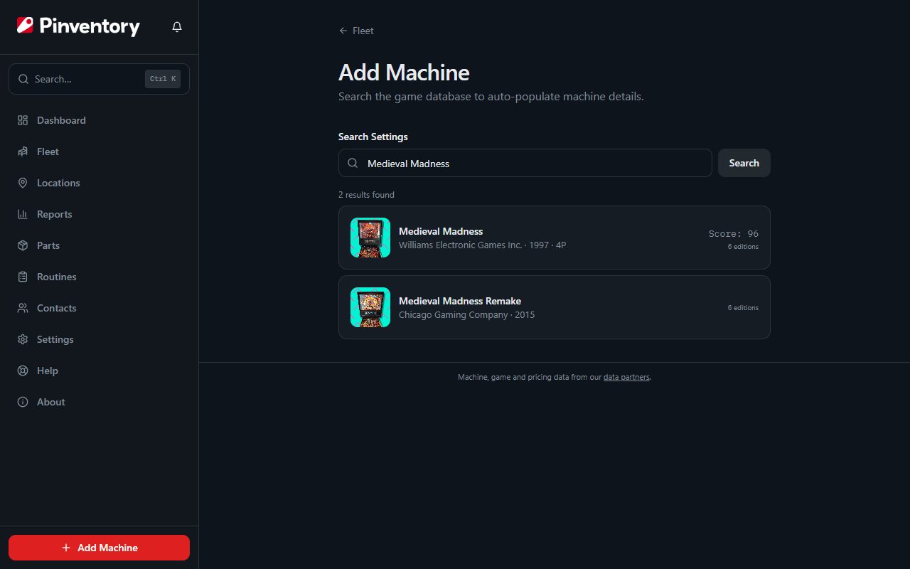This screenshot has height=569, width=910.
Task: Select Medieval Madness Remake thumbnail
Action: (x=370, y=307)
